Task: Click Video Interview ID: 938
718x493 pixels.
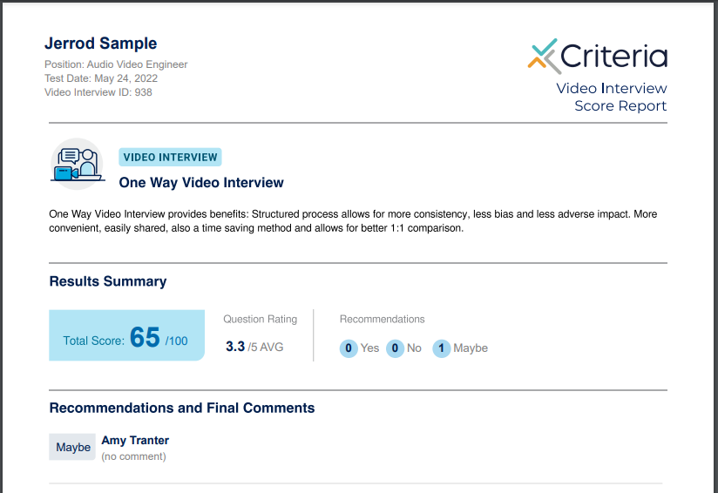Action: pyautogui.click(x=98, y=92)
